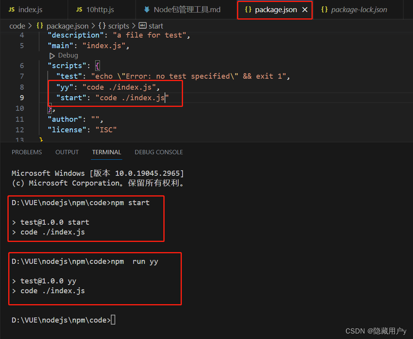
Task: Click the Microsoft Windows version line in terminal
Action: (98, 173)
